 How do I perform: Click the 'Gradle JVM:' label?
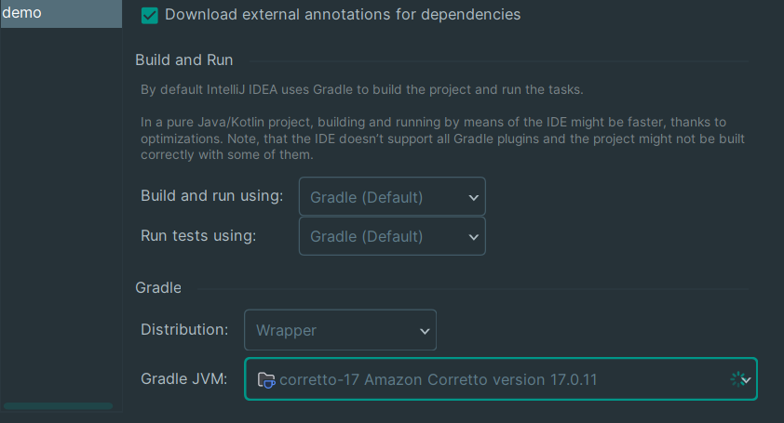coord(183,378)
